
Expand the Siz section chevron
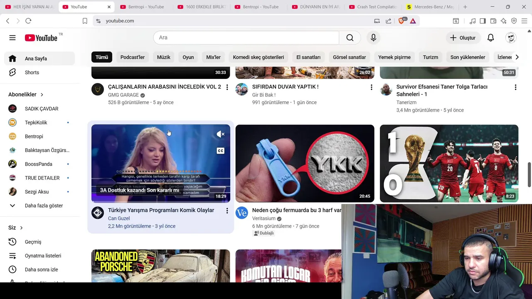(x=21, y=228)
